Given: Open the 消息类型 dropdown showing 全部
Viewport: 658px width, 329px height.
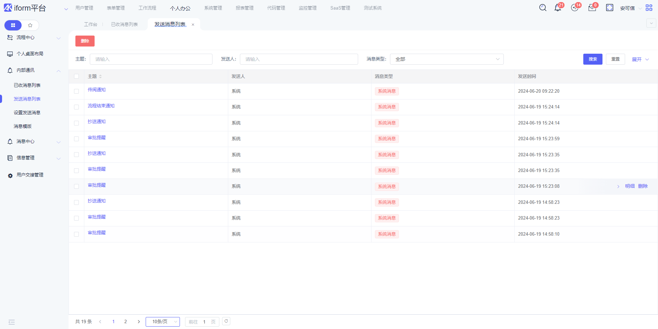Looking at the screenshot, I should (x=447, y=59).
